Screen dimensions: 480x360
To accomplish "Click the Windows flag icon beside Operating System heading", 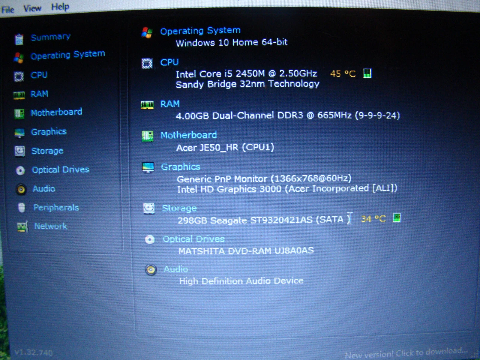I will tap(147, 32).
